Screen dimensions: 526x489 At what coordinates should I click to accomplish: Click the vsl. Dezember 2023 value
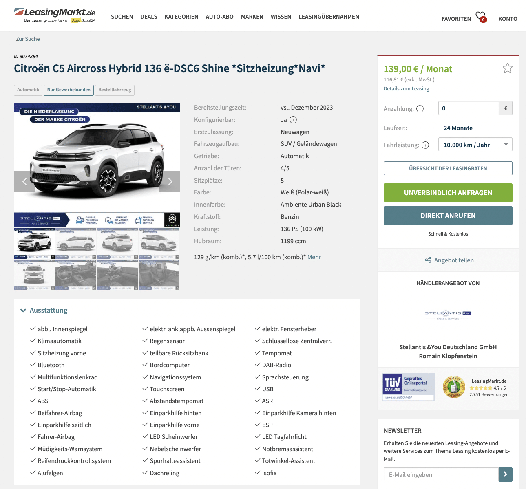(307, 108)
